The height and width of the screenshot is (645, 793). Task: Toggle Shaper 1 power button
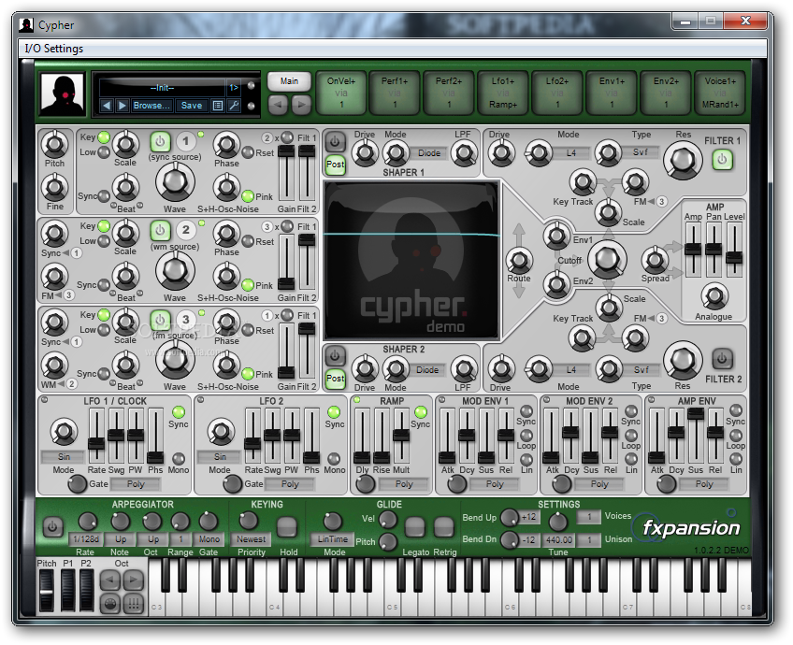[335, 142]
